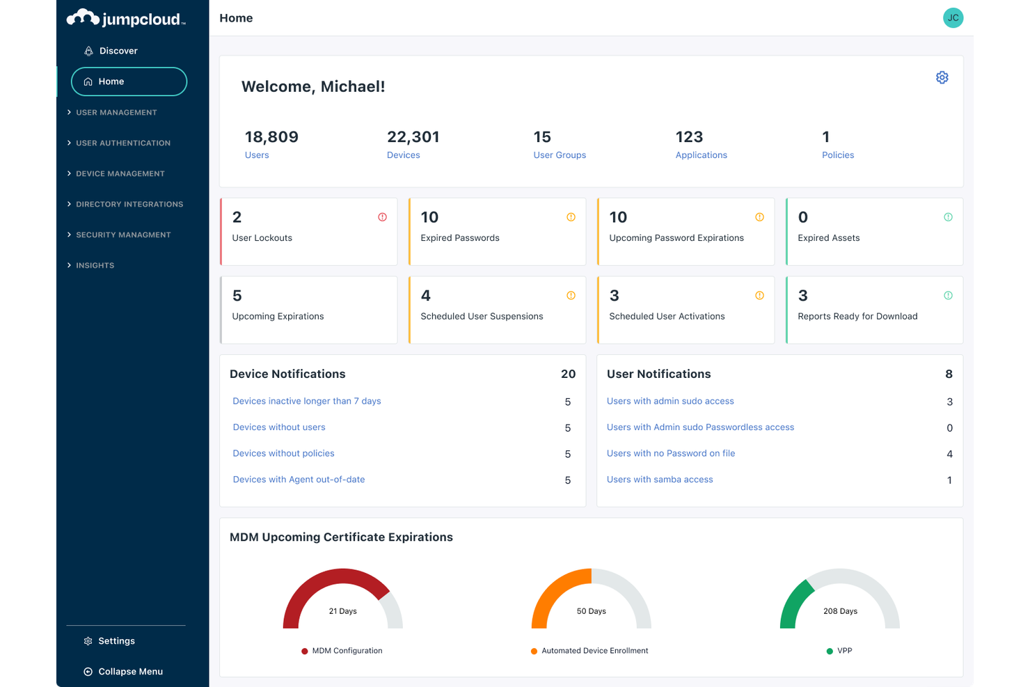Open the Applications count link
The height and width of the screenshot is (687, 1030).
click(x=701, y=155)
